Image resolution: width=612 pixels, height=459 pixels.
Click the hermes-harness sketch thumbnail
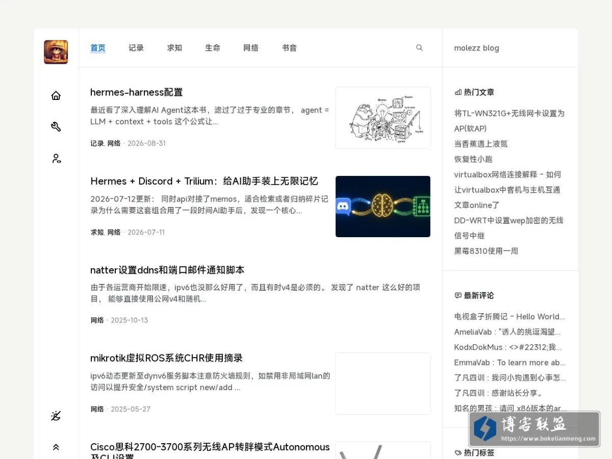pyautogui.click(x=383, y=118)
